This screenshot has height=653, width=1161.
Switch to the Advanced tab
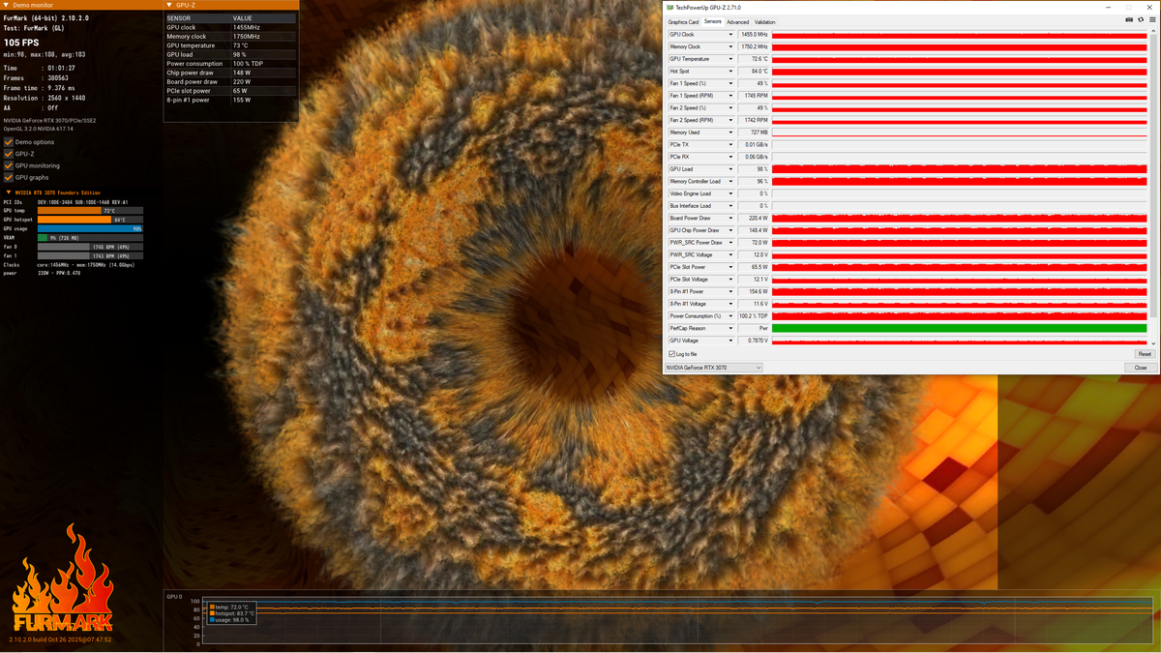click(737, 21)
